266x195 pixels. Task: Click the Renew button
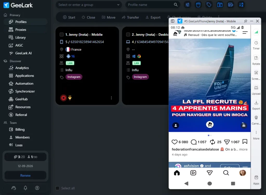[x=25, y=175]
